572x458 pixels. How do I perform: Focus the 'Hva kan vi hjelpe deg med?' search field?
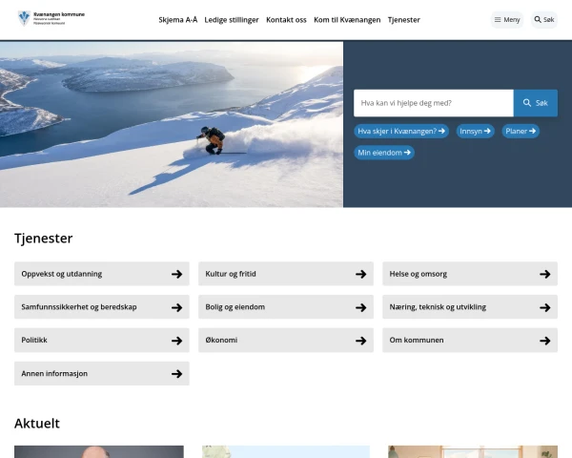point(434,103)
